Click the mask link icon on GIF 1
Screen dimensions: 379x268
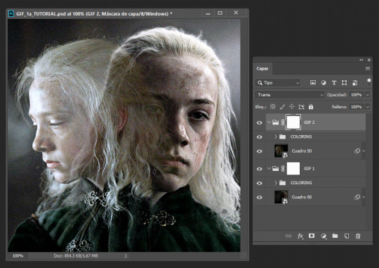283,168
